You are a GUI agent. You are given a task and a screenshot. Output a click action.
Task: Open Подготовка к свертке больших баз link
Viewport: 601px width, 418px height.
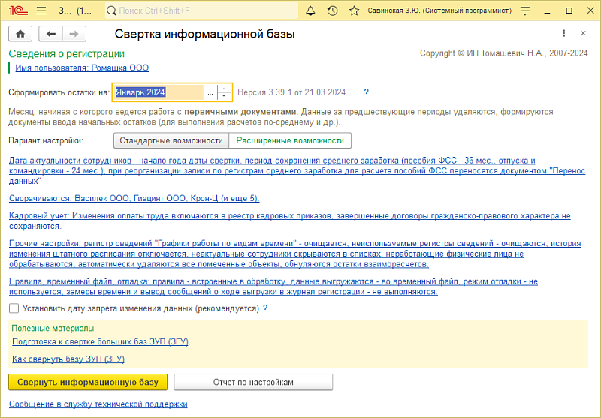point(101,341)
